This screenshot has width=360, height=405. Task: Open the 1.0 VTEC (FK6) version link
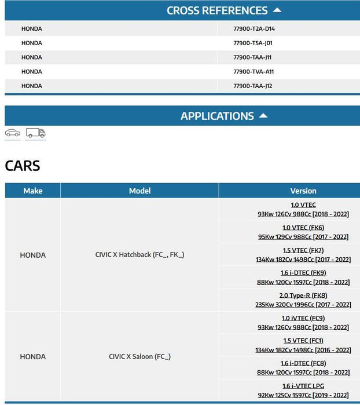[303, 232]
